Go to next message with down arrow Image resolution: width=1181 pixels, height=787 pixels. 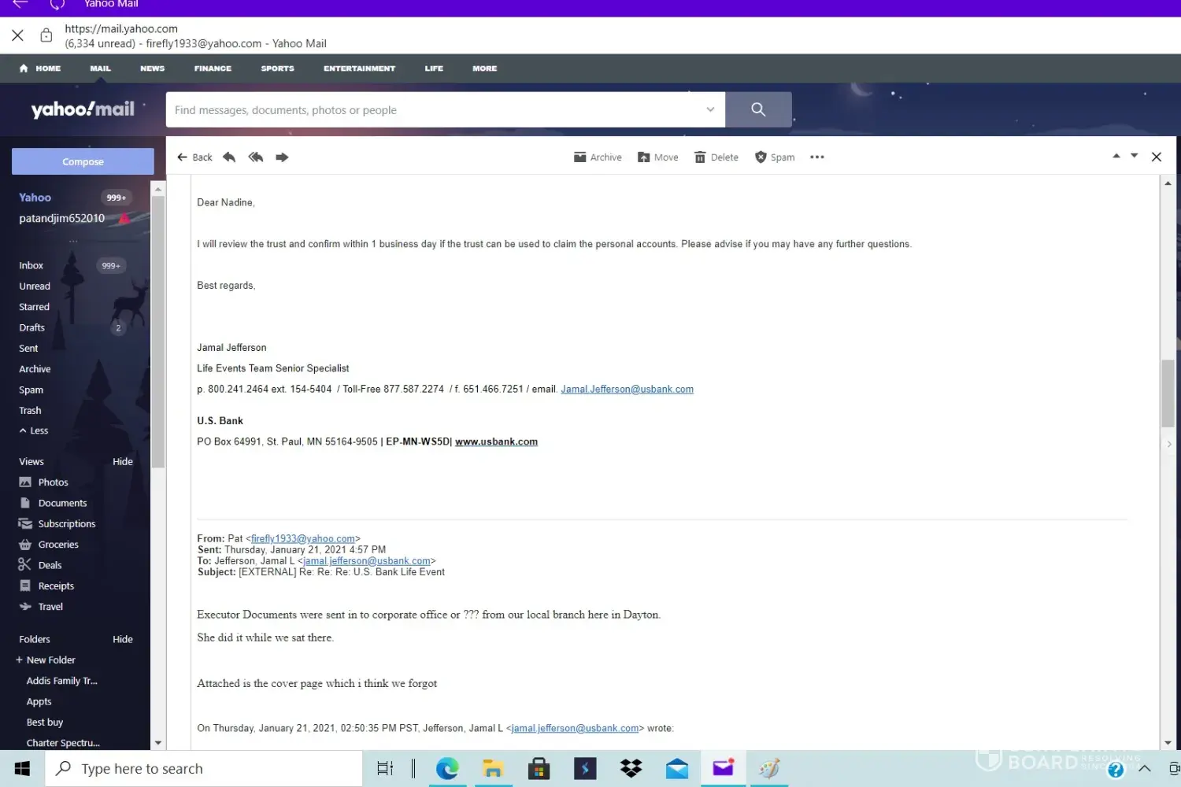coord(1135,156)
